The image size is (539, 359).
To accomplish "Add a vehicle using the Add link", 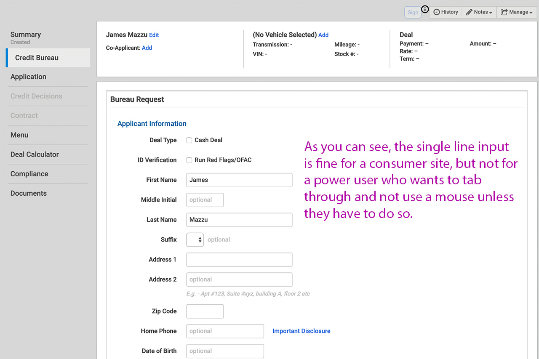I will pos(323,35).
